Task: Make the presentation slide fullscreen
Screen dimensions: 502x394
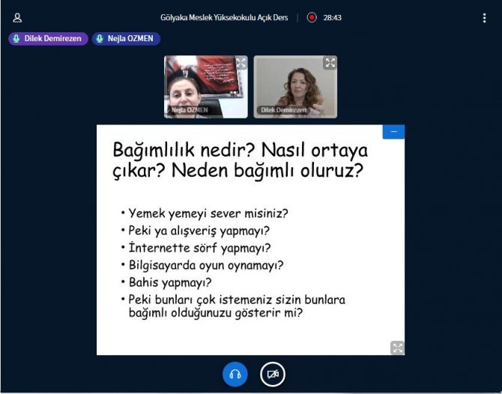Action: (x=397, y=348)
